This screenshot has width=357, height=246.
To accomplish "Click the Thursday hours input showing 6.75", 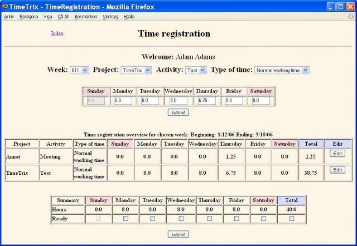I will click(x=207, y=100).
